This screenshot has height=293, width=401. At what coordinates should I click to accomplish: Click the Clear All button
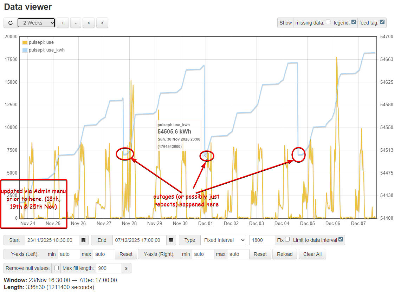pyautogui.click(x=312, y=254)
